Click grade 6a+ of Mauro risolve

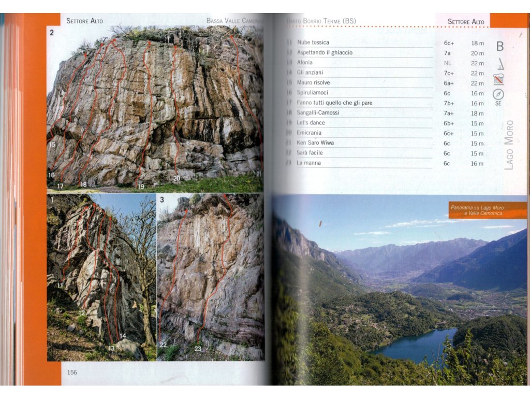tap(449, 83)
